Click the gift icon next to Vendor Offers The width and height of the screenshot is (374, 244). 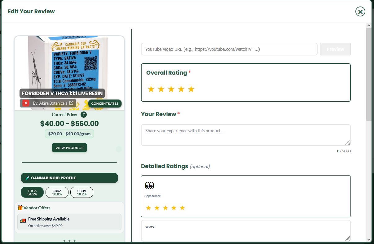[20, 208]
